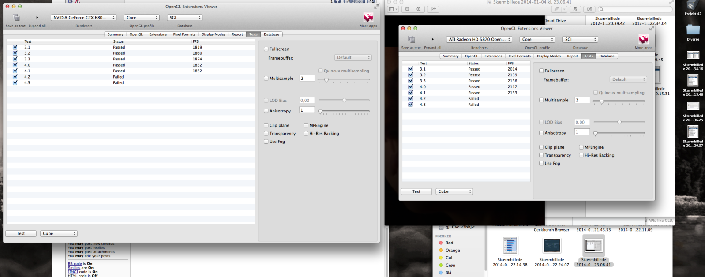
Task: Click share icon in Preview toolbar
Action: (433, 9)
